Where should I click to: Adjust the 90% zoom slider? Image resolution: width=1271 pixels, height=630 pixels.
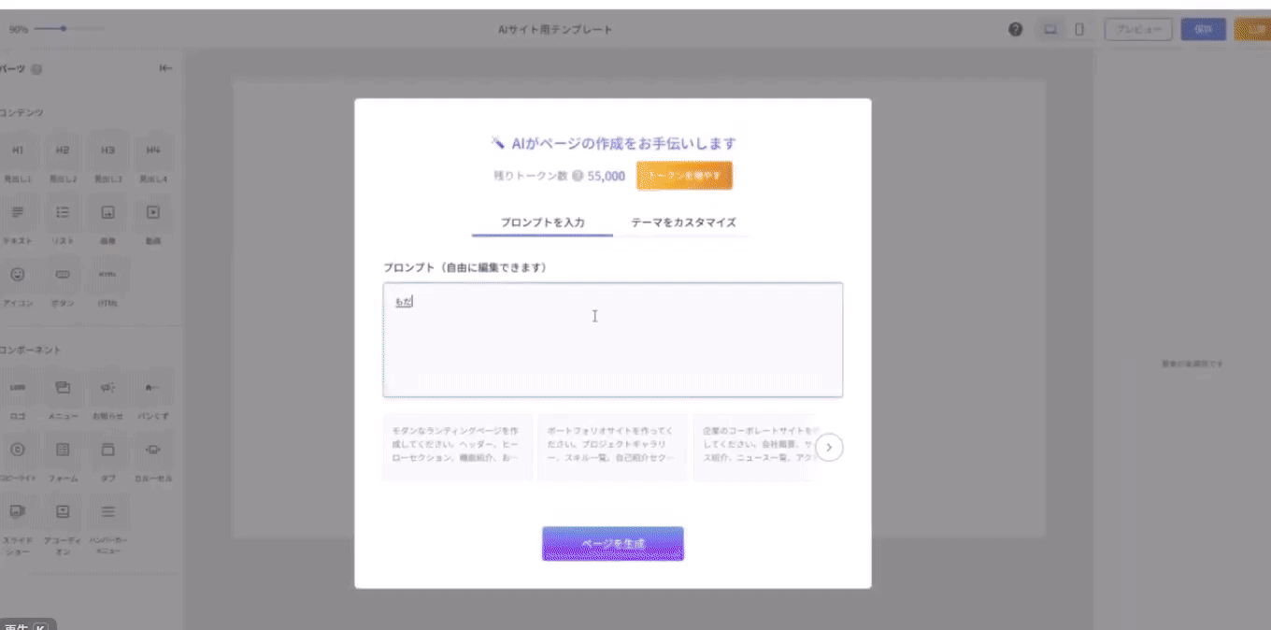(64, 29)
